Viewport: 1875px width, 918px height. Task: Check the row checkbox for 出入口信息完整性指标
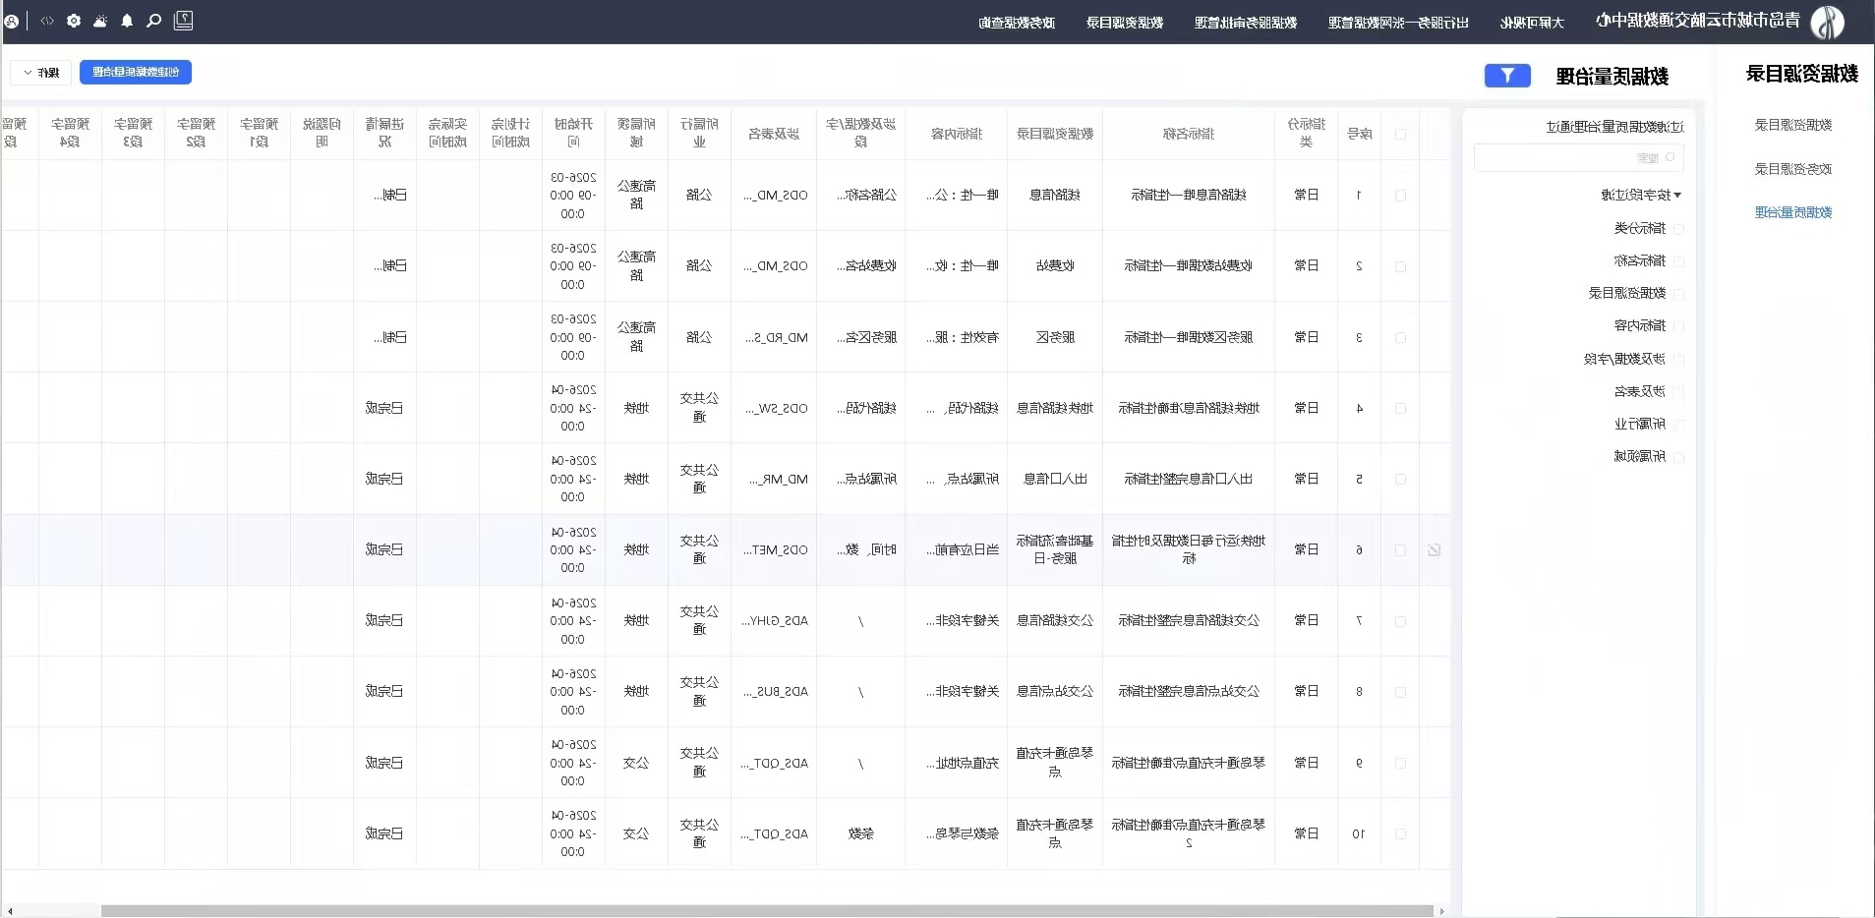pos(1400,480)
